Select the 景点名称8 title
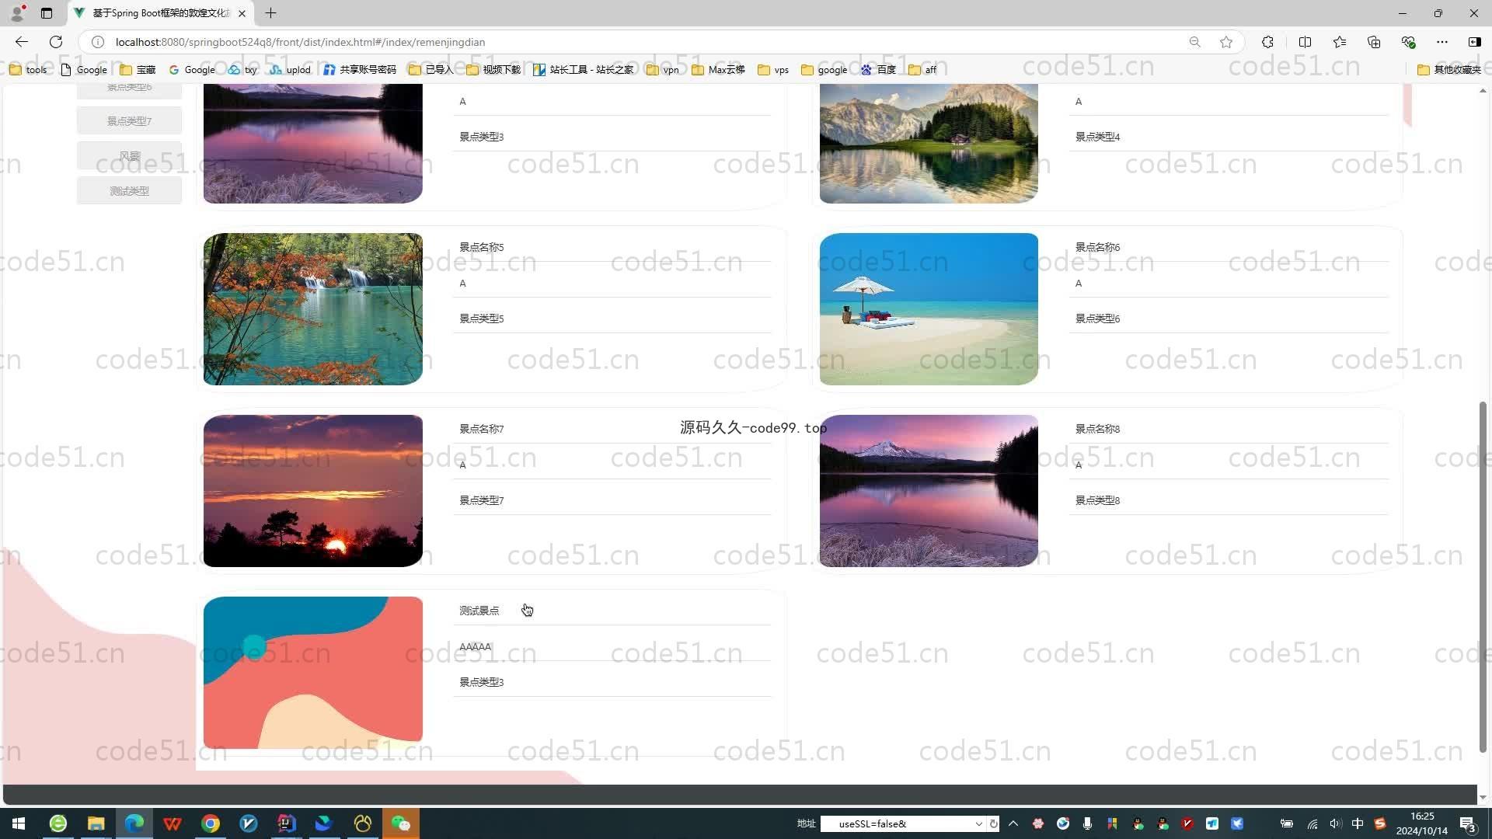The width and height of the screenshot is (1492, 839). (1097, 429)
